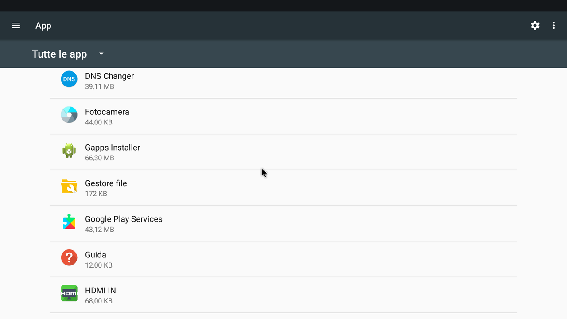Open the Guida app entry

point(283,260)
